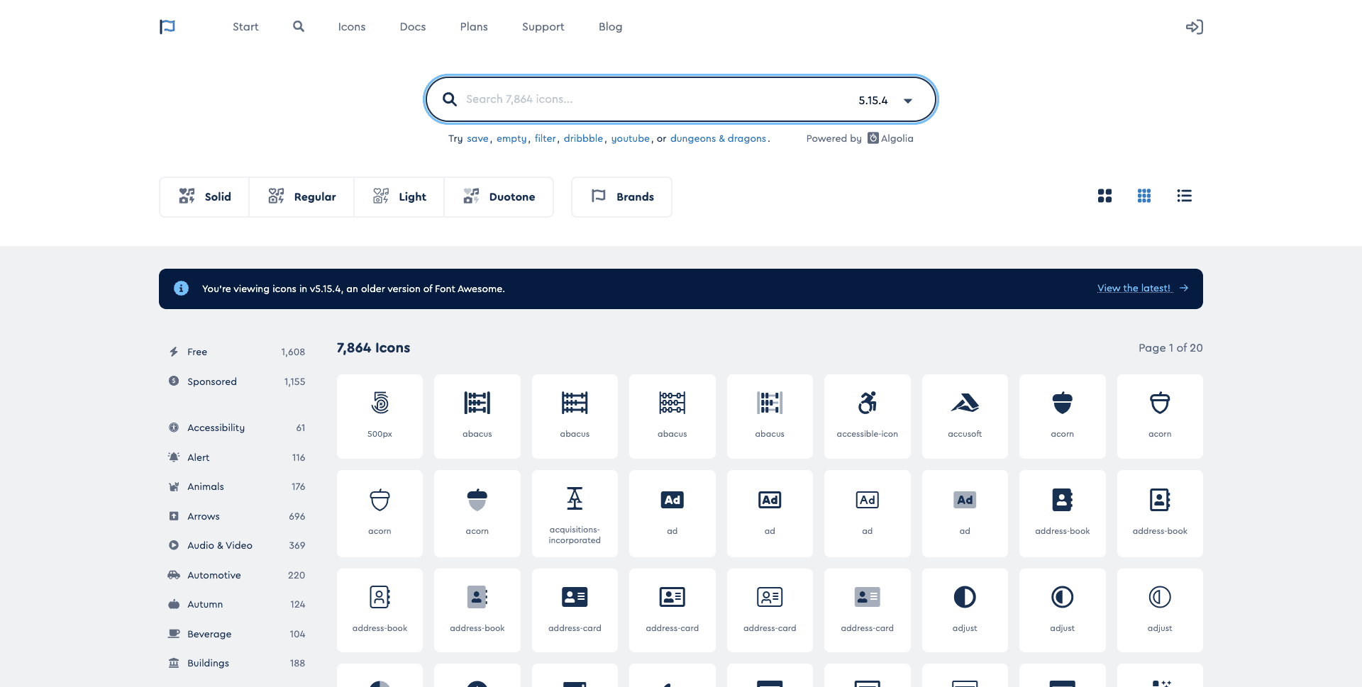Toggle the Brands filter
Screen dimensions: 1362x687
pyautogui.click(x=621, y=197)
